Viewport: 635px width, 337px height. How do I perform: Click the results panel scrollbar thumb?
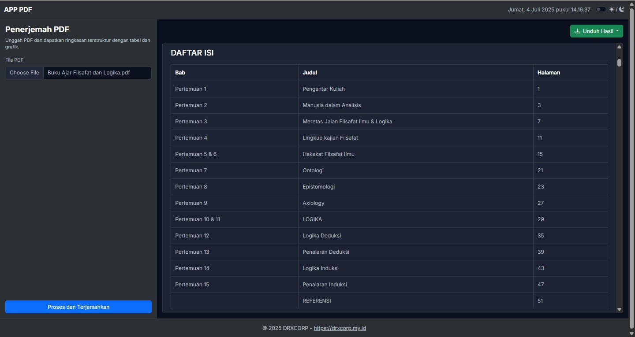[x=620, y=63]
